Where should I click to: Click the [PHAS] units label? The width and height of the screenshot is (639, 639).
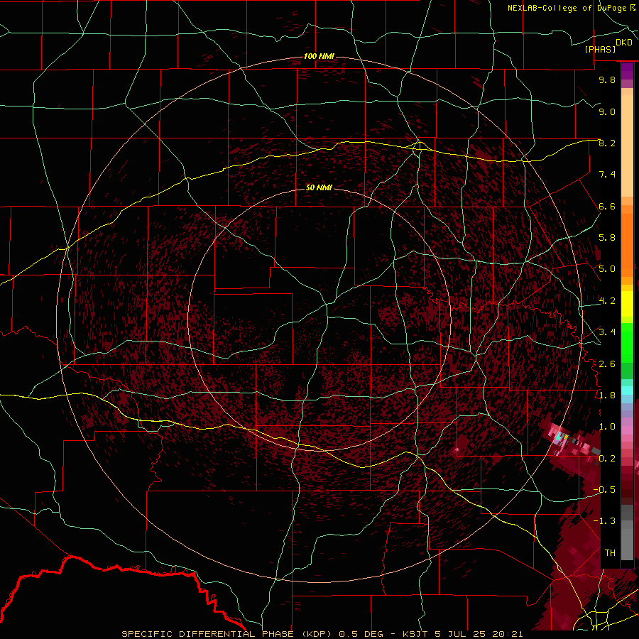[600, 49]
